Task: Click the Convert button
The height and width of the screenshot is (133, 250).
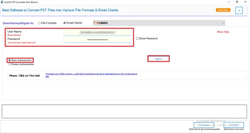Action: [x=234, y=125]
